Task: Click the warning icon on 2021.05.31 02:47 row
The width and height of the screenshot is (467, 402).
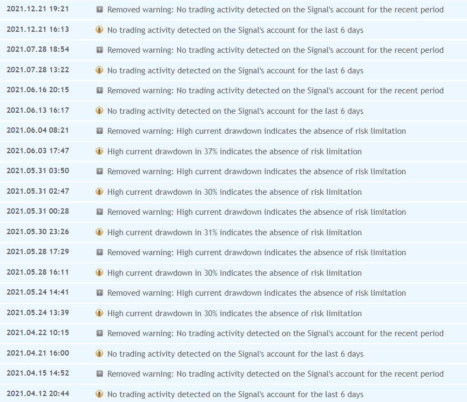Action: tap(99, 192)
